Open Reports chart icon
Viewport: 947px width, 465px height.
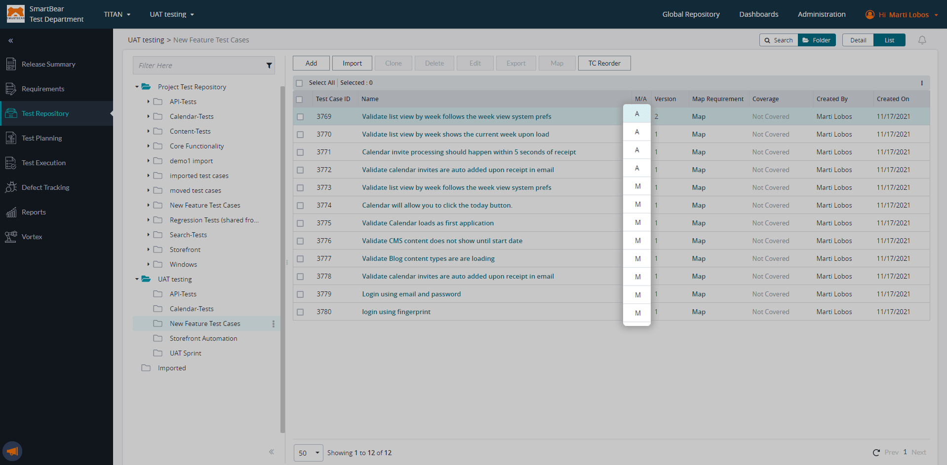(x=11, y=212)
